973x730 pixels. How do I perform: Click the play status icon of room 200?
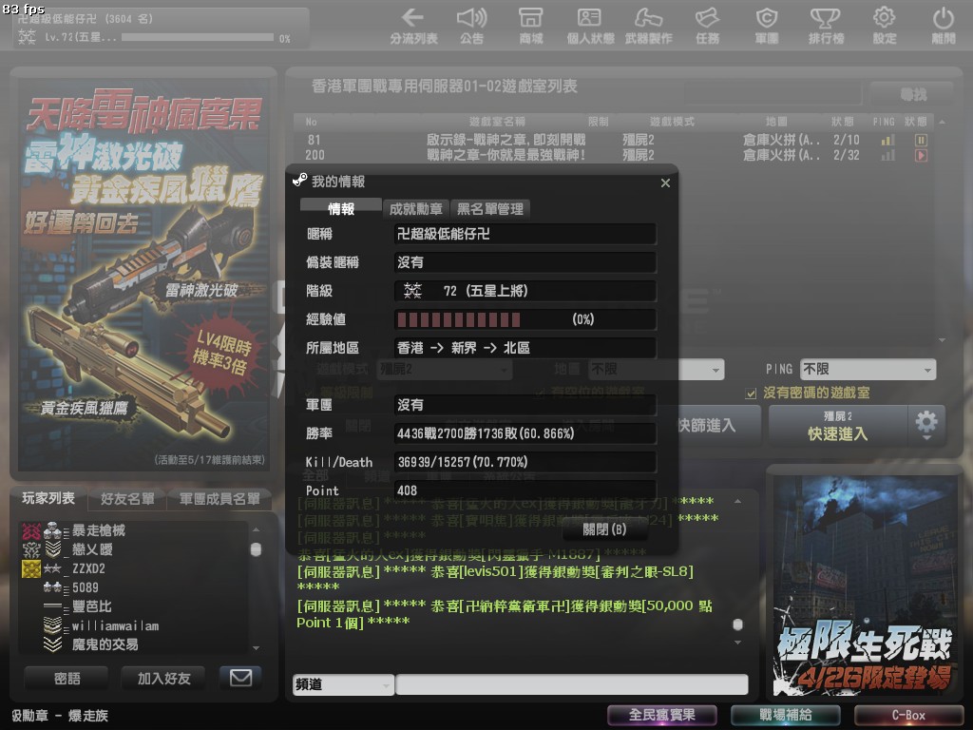click(921, 155)
